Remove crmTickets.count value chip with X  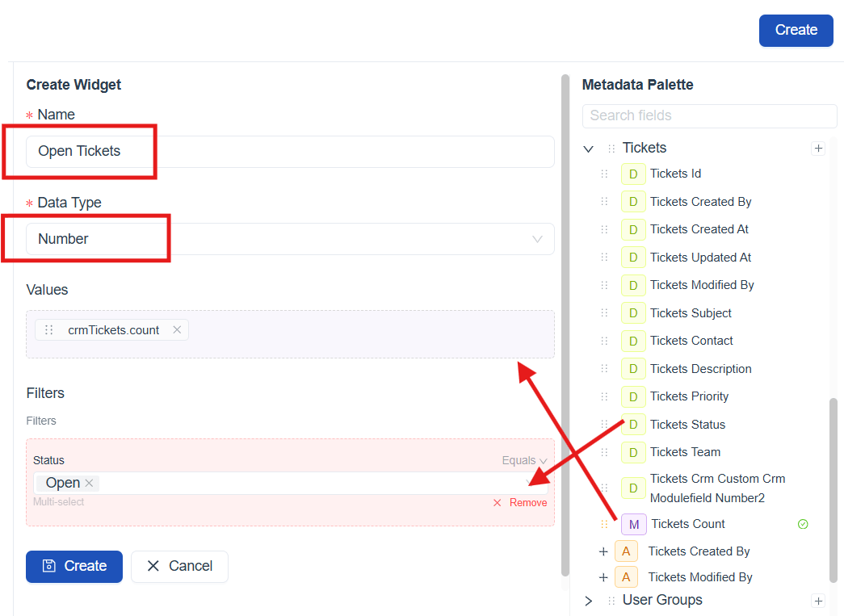(x=177, y=329)
